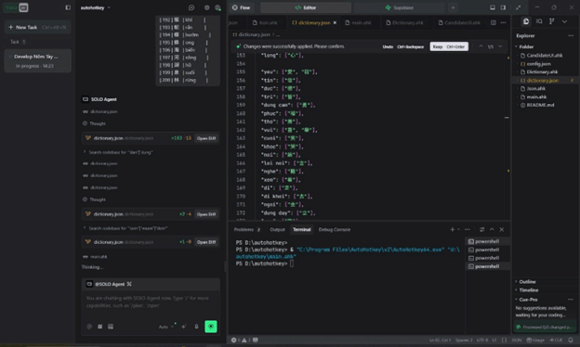580x347 pixels.
Task: Toggle the right side panel layout icon
Action: [x=503, y=7]
